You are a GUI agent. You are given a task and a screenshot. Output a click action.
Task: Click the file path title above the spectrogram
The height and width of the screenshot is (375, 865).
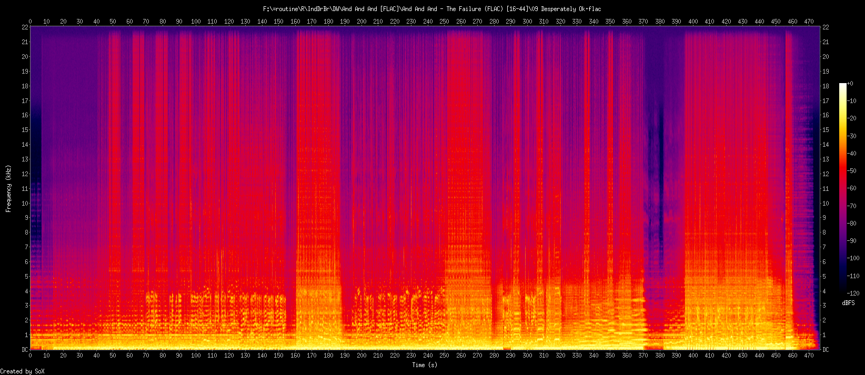(x=431, y=9)
